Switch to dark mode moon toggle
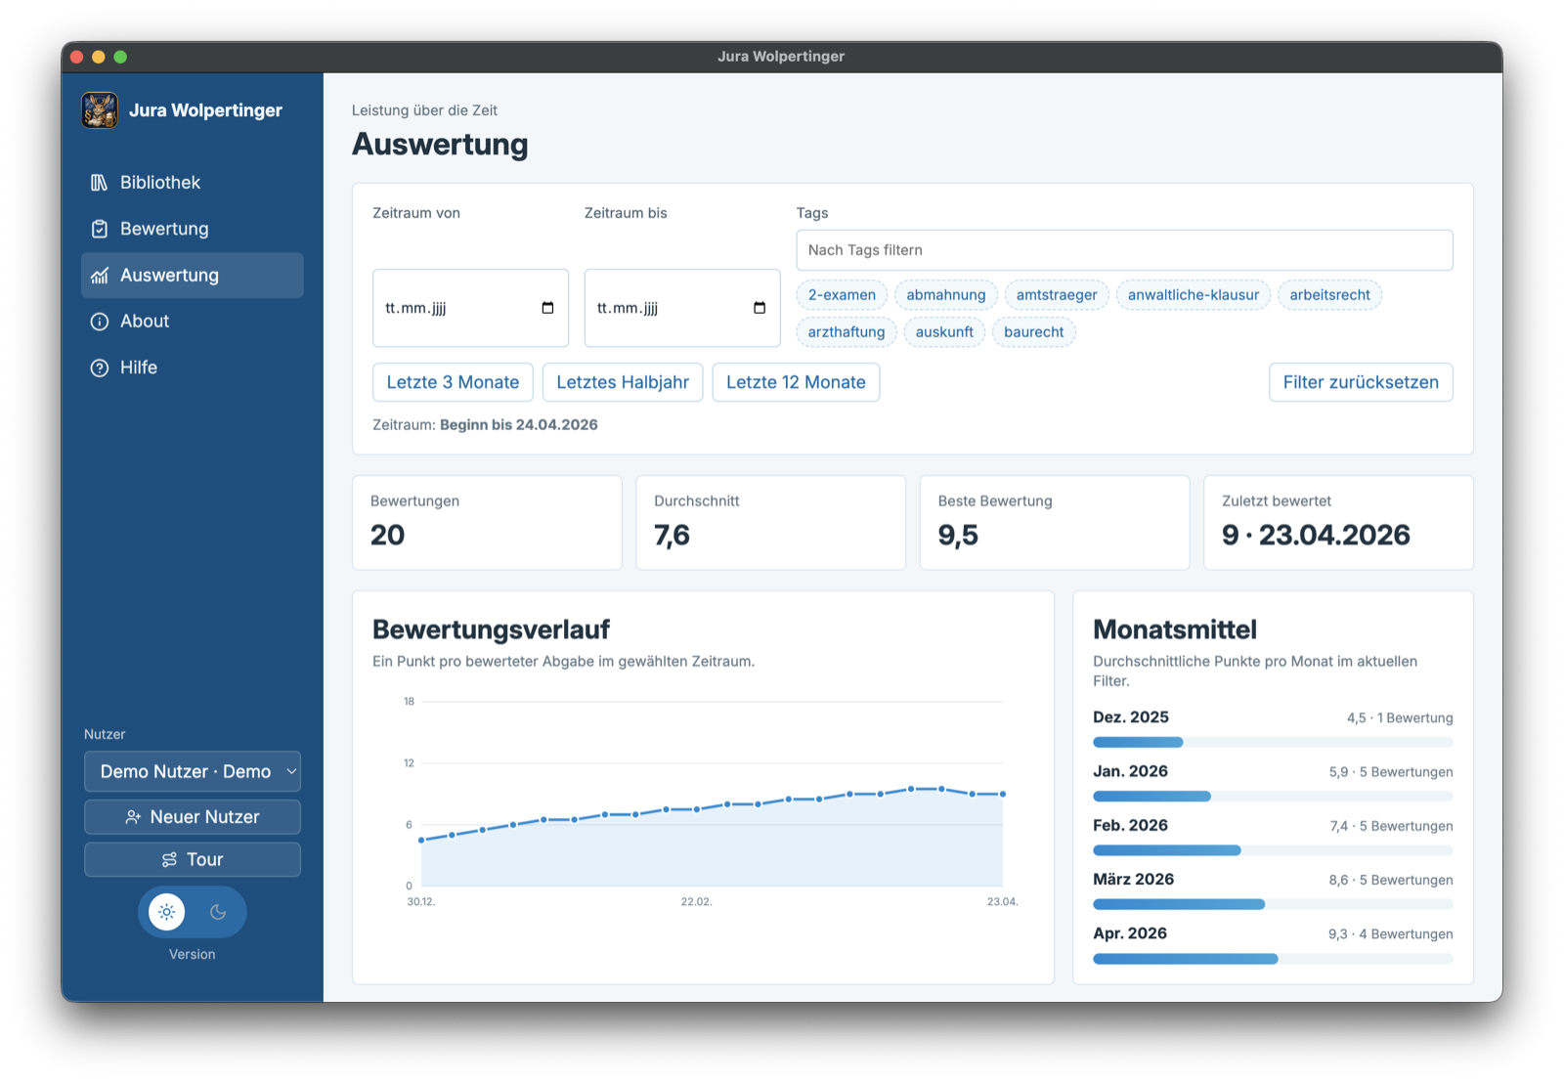This screenshot has width=1564, height=1083. coord(218,912)
